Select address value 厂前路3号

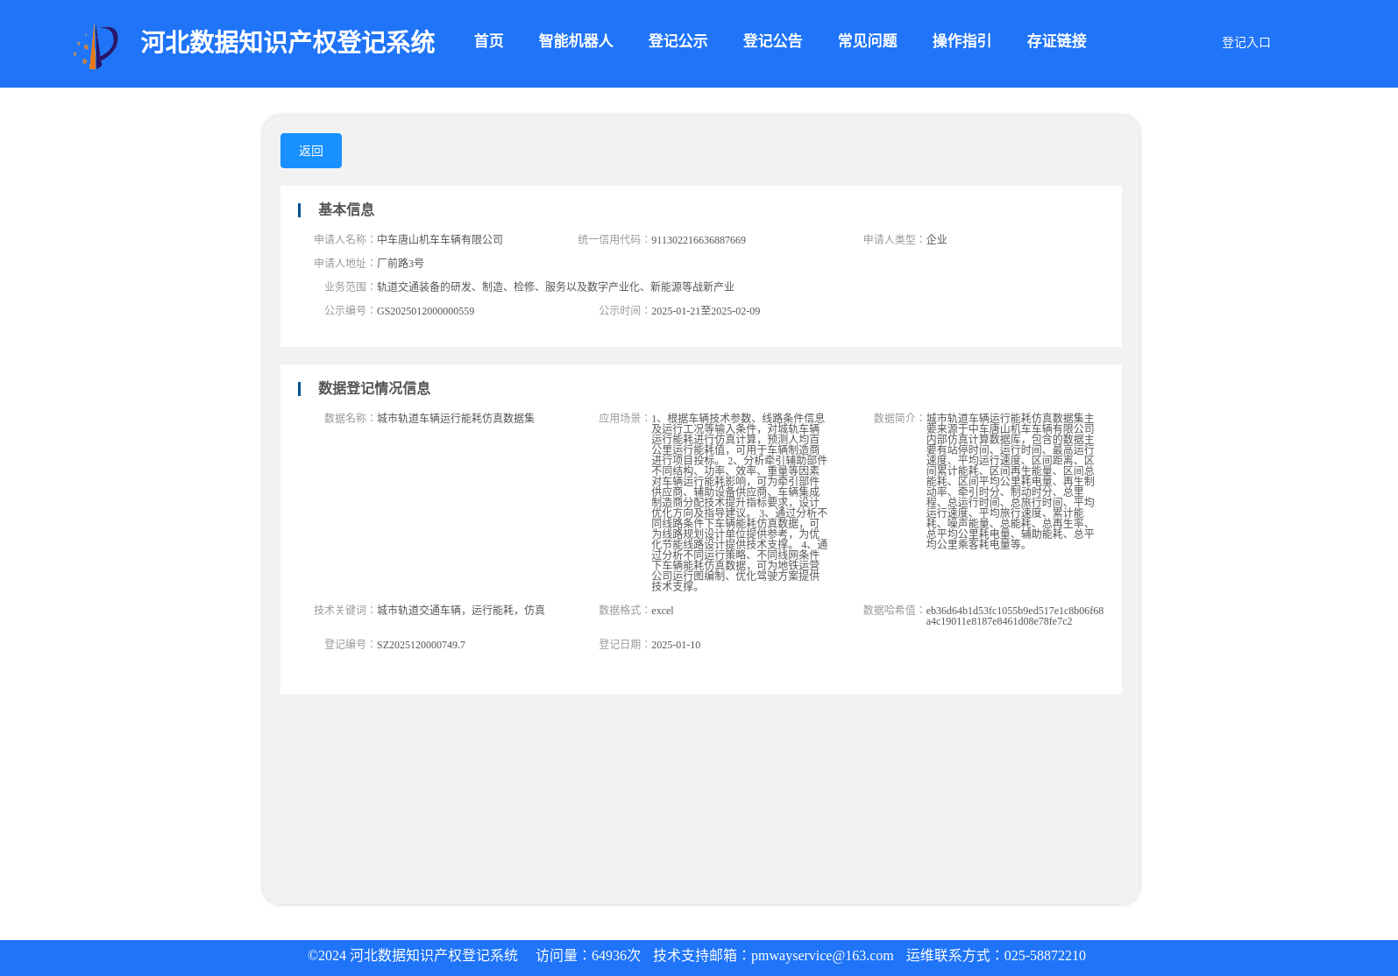[x=401, y=264]
